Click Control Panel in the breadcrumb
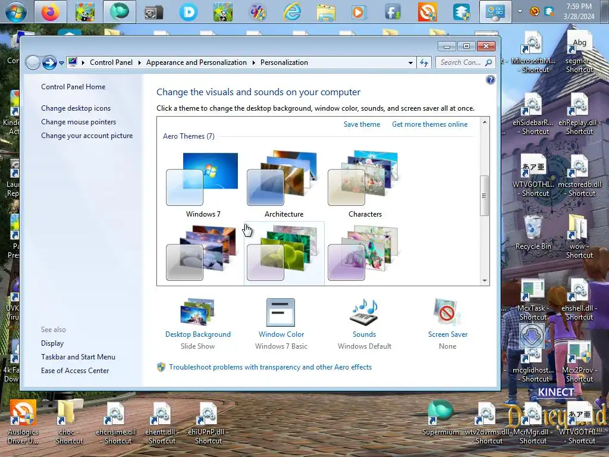 (x=111, y=62)
